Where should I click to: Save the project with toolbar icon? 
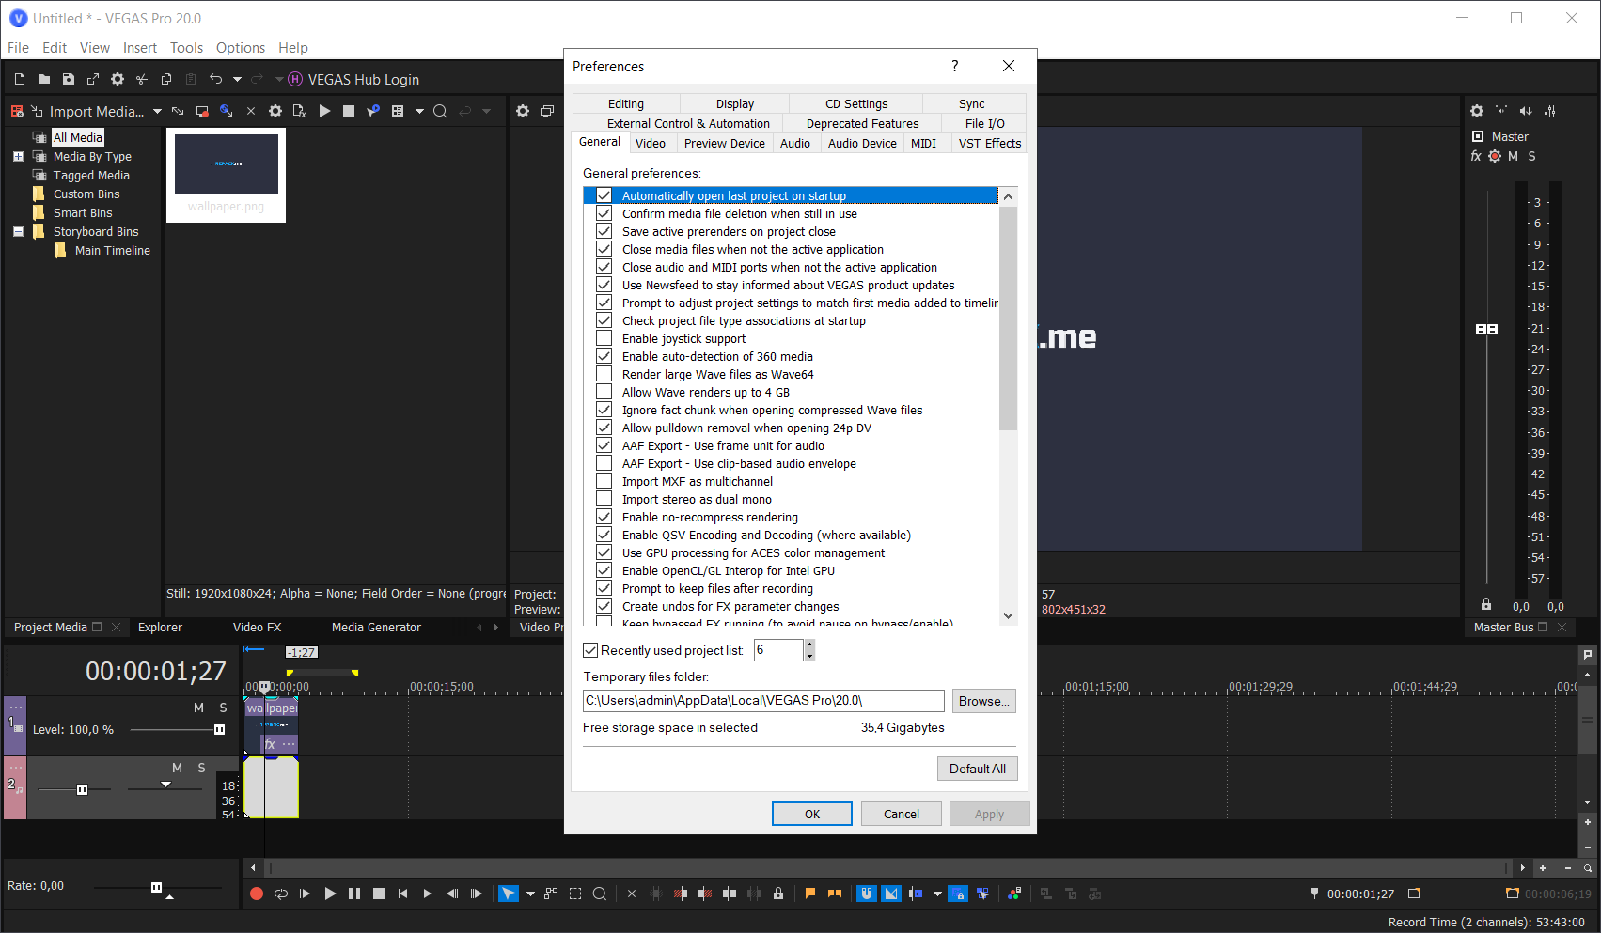(x=69, y=80)
